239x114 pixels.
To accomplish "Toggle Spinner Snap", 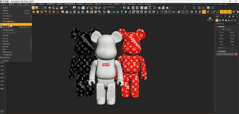I will 100,8.
